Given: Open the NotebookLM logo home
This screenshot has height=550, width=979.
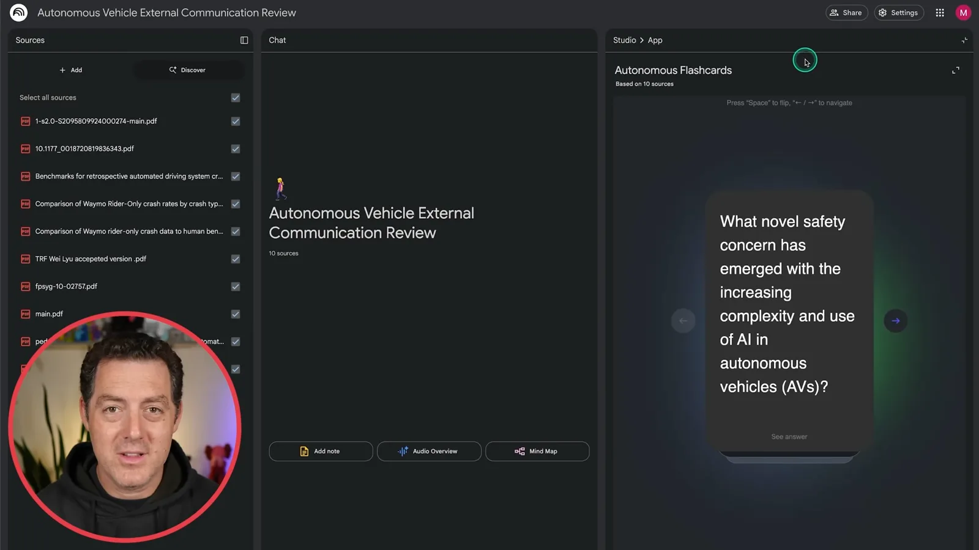Looking at the screenshot, I should [19, 12].
